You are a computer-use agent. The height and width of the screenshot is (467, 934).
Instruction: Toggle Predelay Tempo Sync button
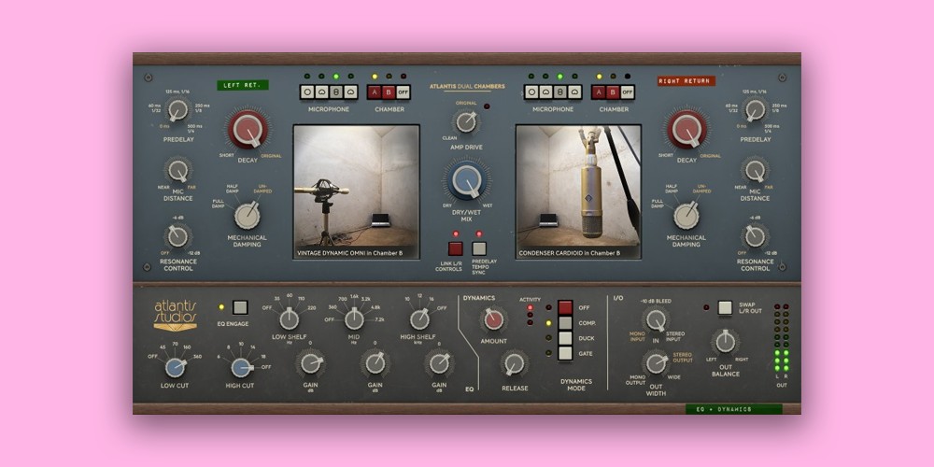(479, 248)
